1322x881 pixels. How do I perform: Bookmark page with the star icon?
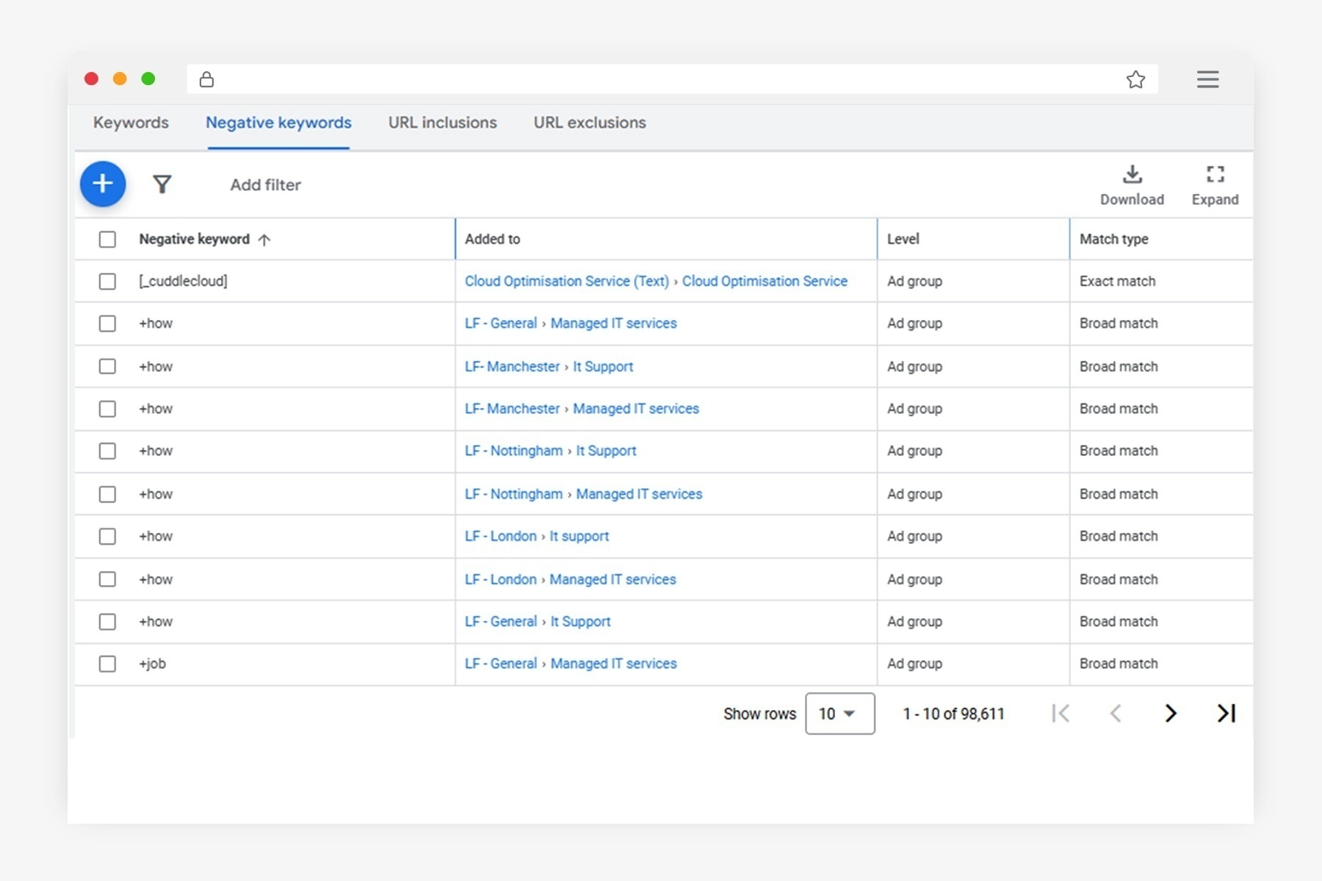coord(1135,79)
